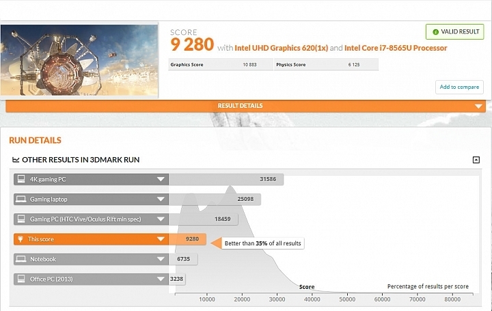492x311 pixels.
Task: Open the Intel Core i7-8565U Processor link
Action: tap(396, 48)
